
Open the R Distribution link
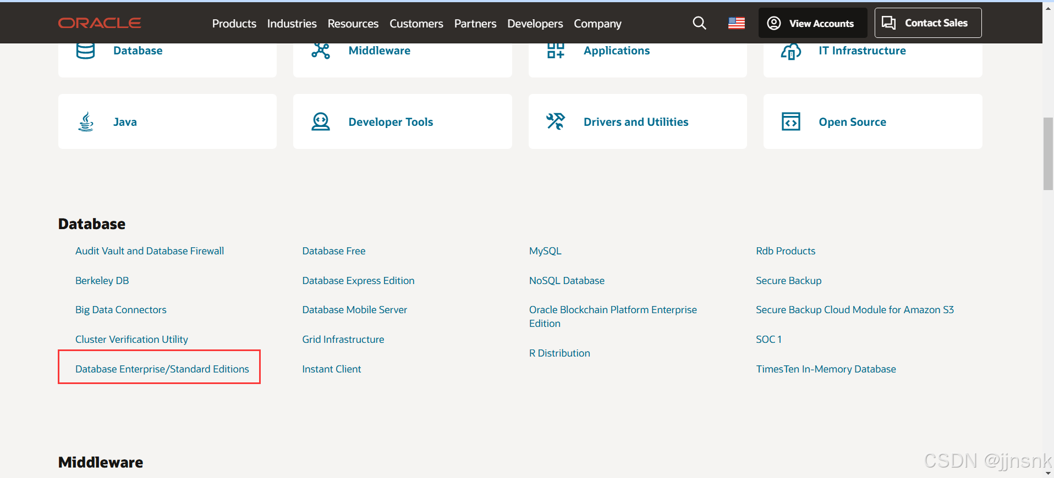pyautogui.click(x=559, y=353)
